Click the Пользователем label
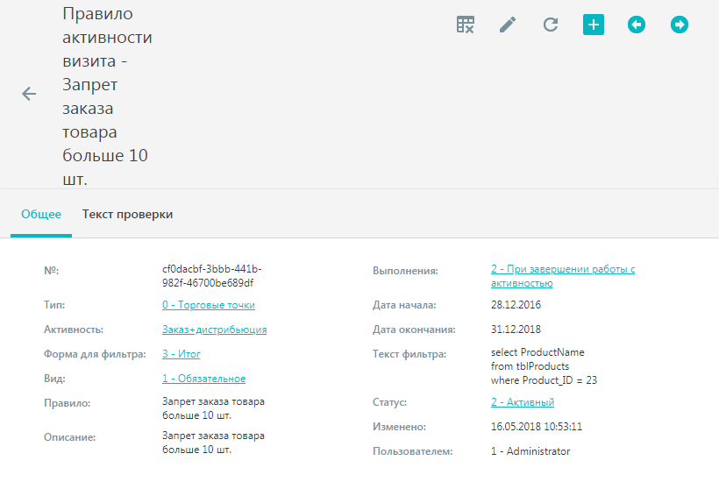Screen dimensions: 719x482 (x=413, y=451)
